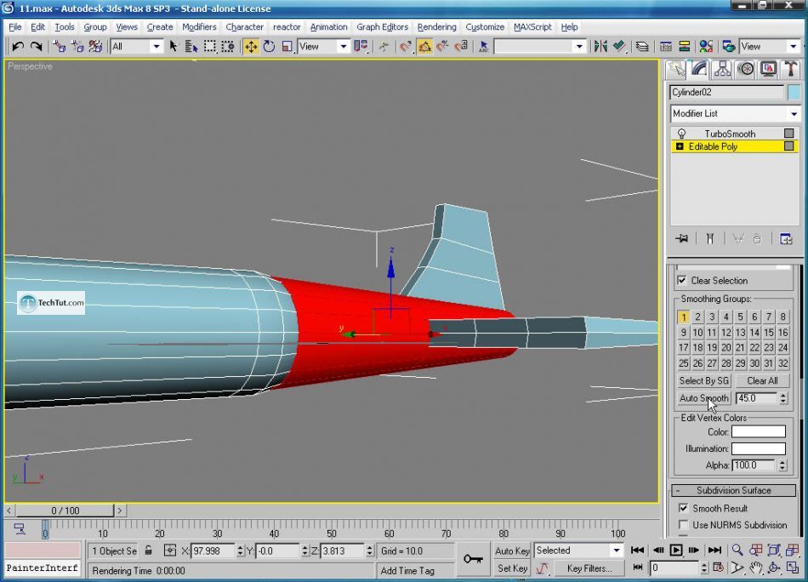Toggle Window/Crossing selection mode icon

[x=228, y=47]
